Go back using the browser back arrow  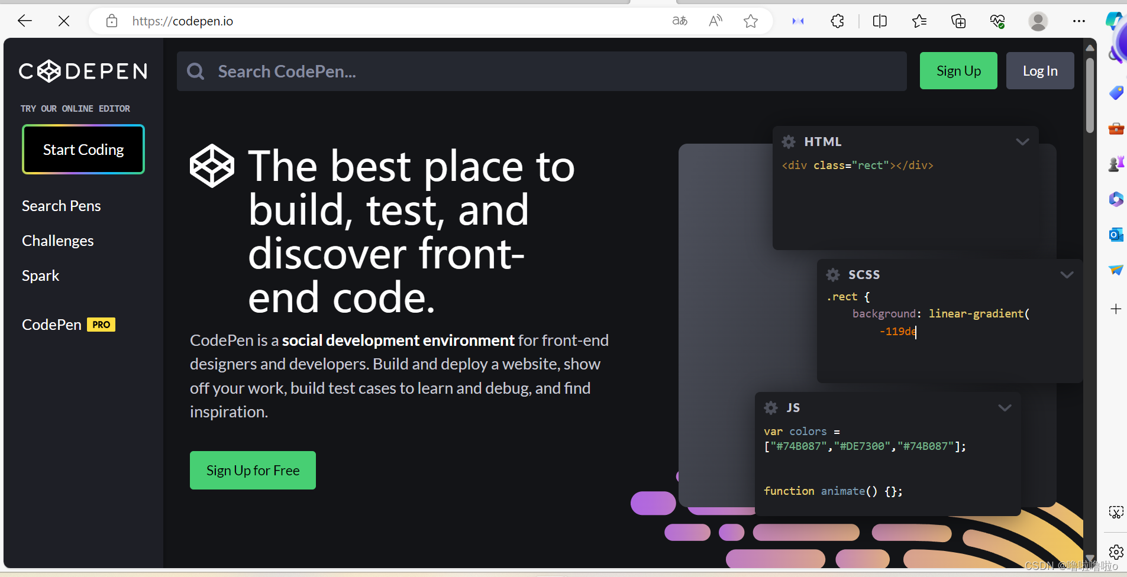tap(25, 21)
